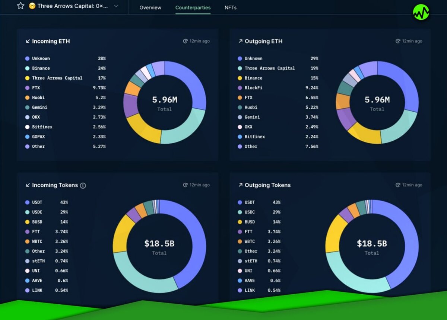Viewport: 447px width, 320px height.
Task: Click the emoji beside Three Arrows Capital title
Action: 32,6
